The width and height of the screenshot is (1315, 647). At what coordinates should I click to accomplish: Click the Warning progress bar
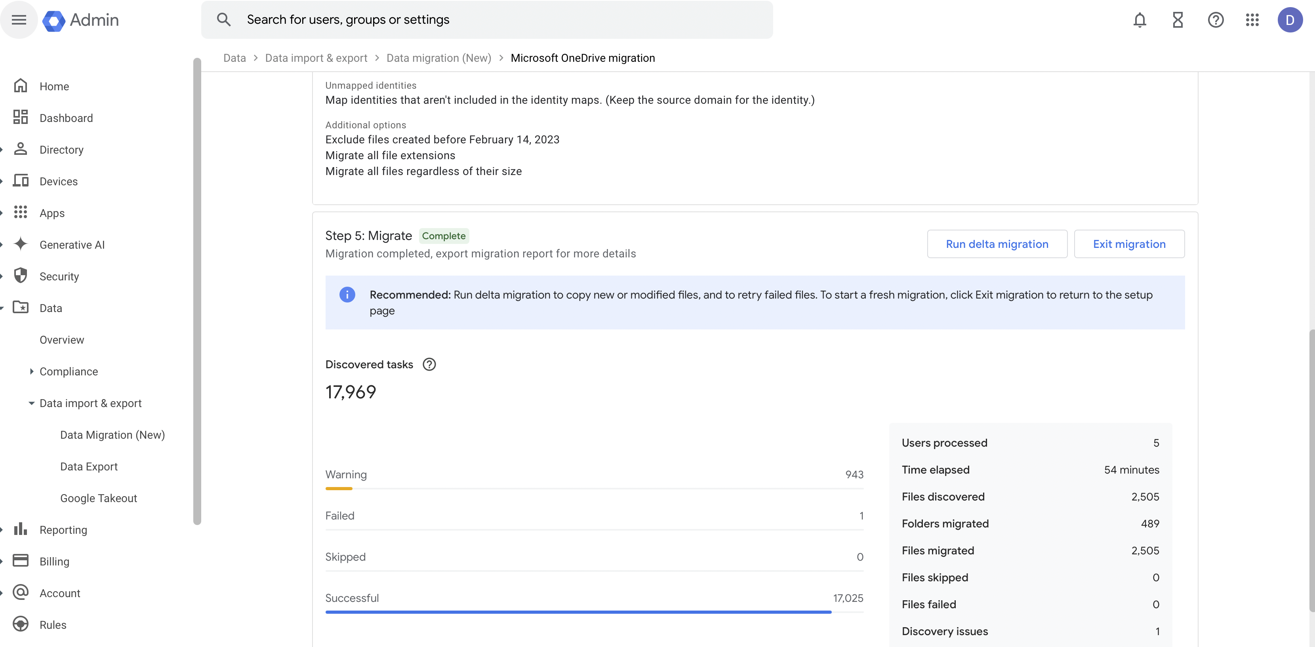[594, 488]
